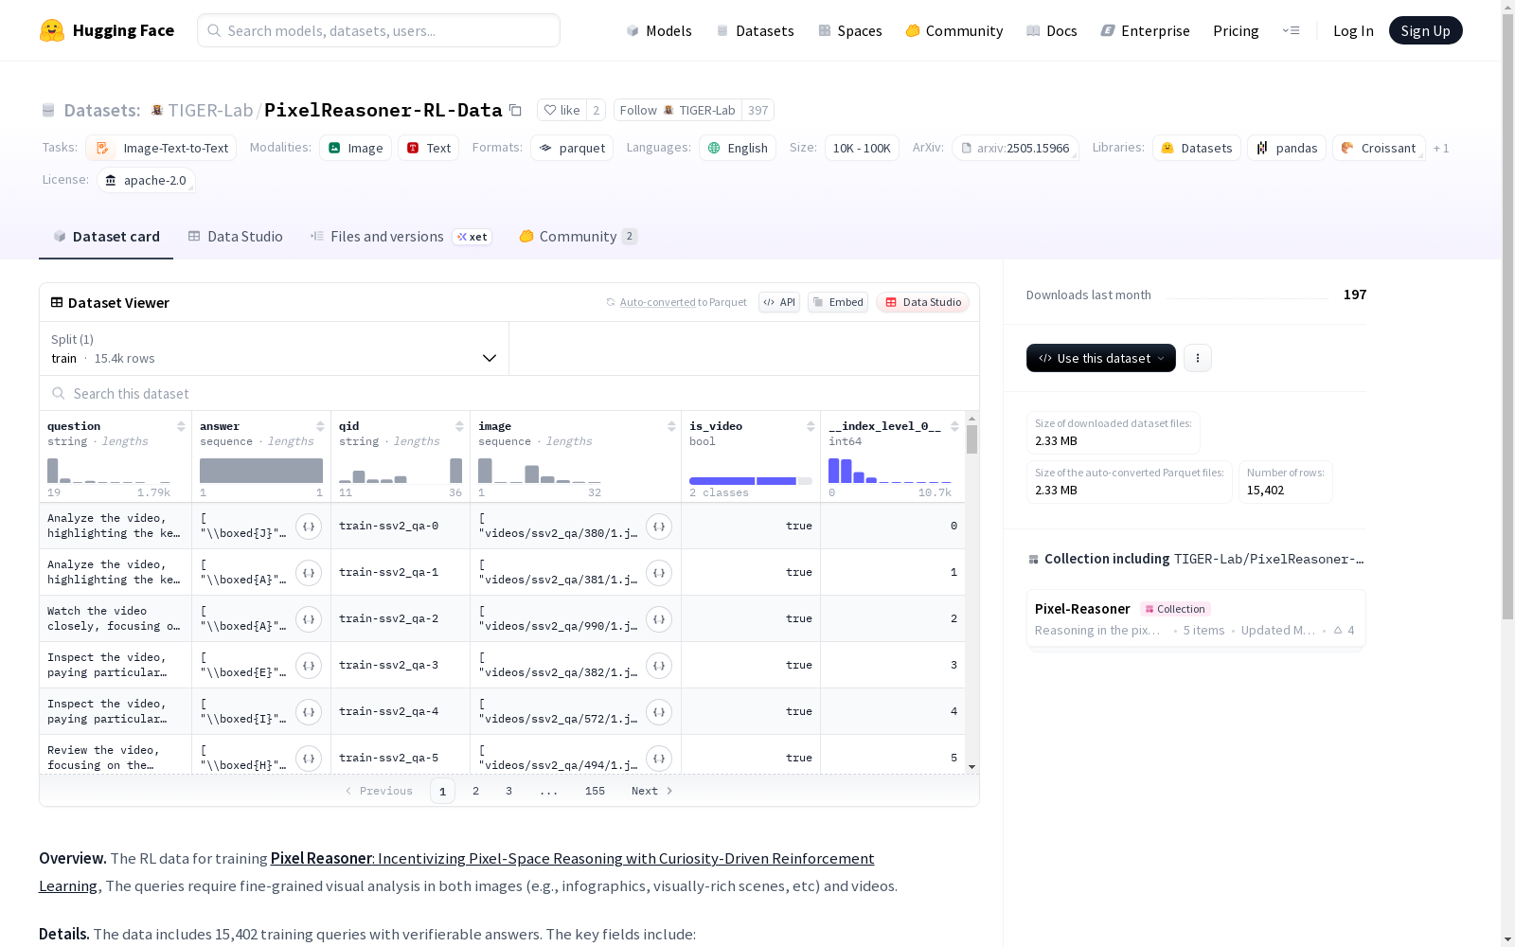The image size is (1515, 947).
Task: Expand the JSON icon for image in row train-ssv2_qa-2
Action: coord(659,619)
